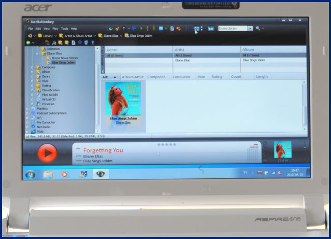Open the dropdown beside the search magnifier
331x239 pixels.
pyautogui.click(x=263, y=28)
